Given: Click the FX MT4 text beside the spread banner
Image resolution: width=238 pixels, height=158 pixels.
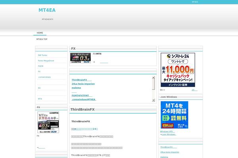Looking at the screenshot, I should click(97, 54).
